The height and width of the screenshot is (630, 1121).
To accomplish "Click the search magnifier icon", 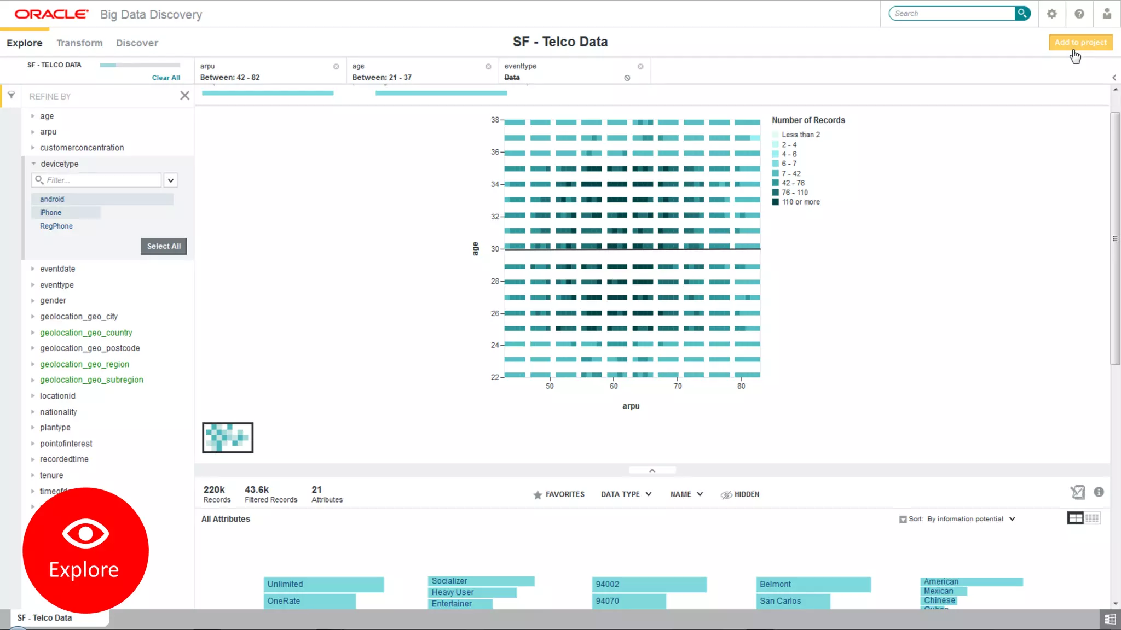I will point(1022,13).
